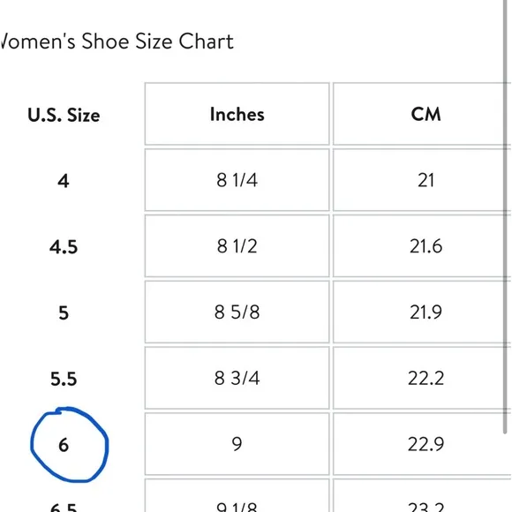Screen dimensions: 512x512
Task: Select the size 4.5 row label
Action: pyautogui.click(x=64, y=247)
